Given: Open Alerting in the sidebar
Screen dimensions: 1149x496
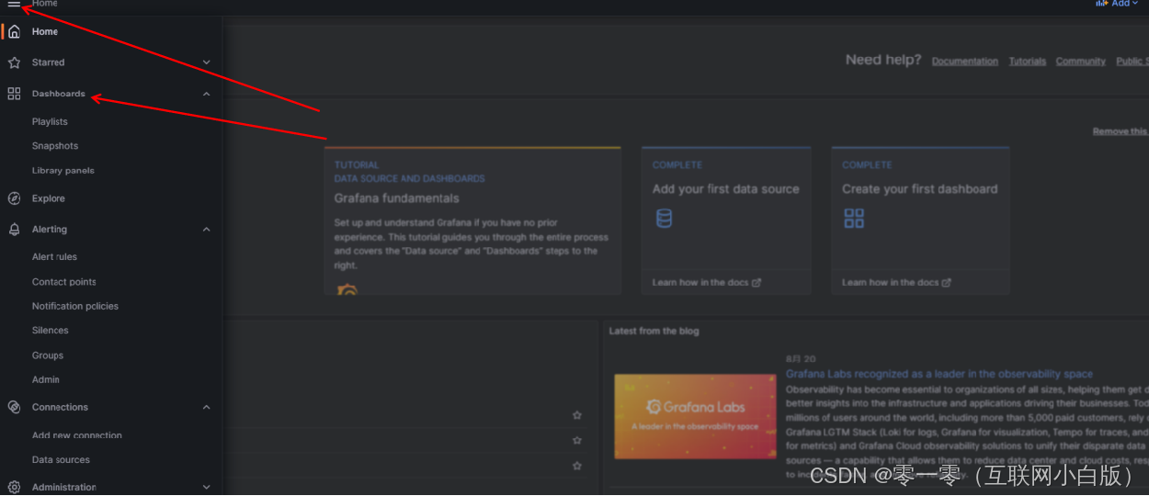Looking at the screenshot, I should (50, 230).
